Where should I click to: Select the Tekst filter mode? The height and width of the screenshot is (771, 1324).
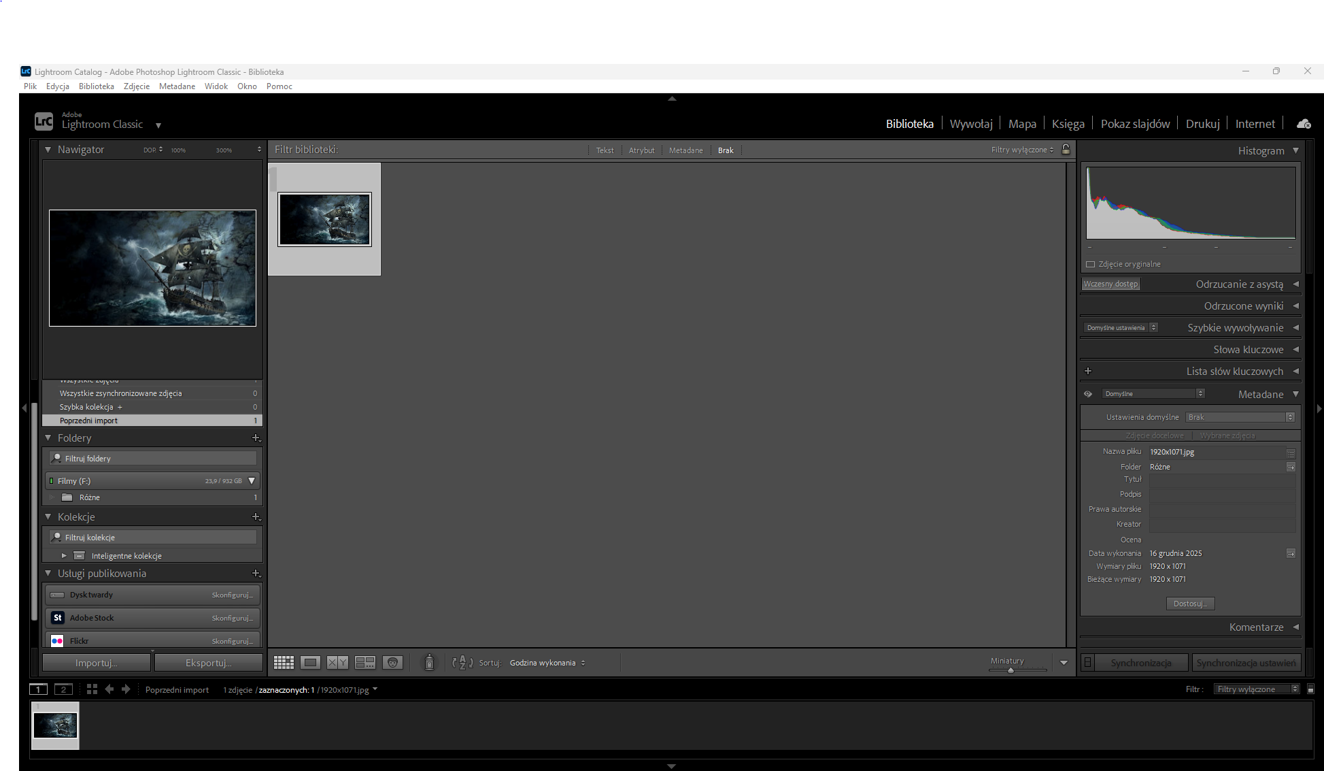tap(605, 150)
